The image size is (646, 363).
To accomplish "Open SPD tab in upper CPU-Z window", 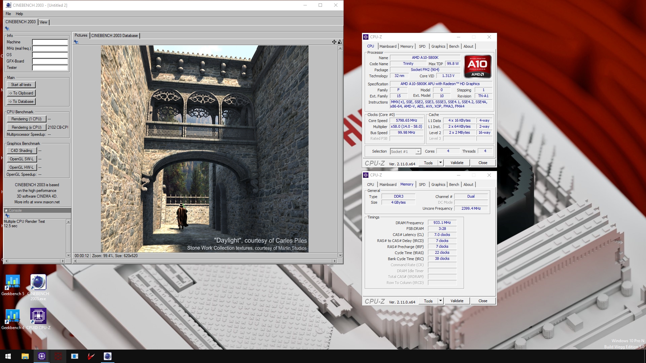I will (x=422, y=46).
